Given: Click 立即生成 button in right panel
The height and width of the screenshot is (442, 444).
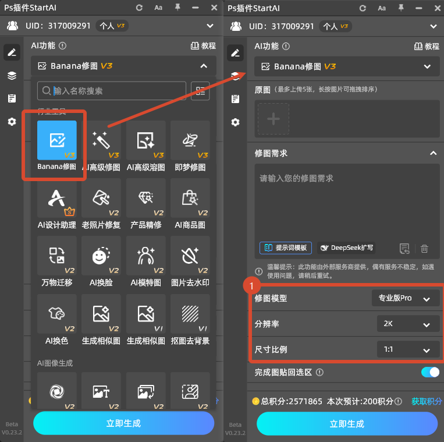Looking at the screenshot, I should pos(347,424).
